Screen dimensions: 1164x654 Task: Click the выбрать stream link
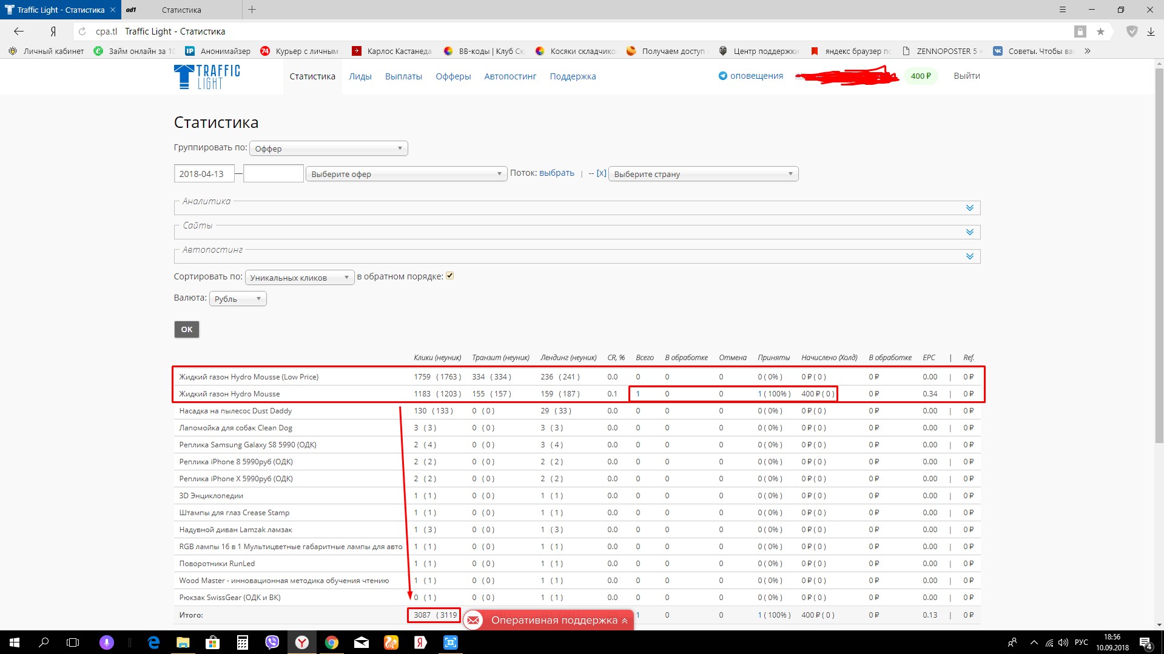pyautogui.click(x=556, y=173)
